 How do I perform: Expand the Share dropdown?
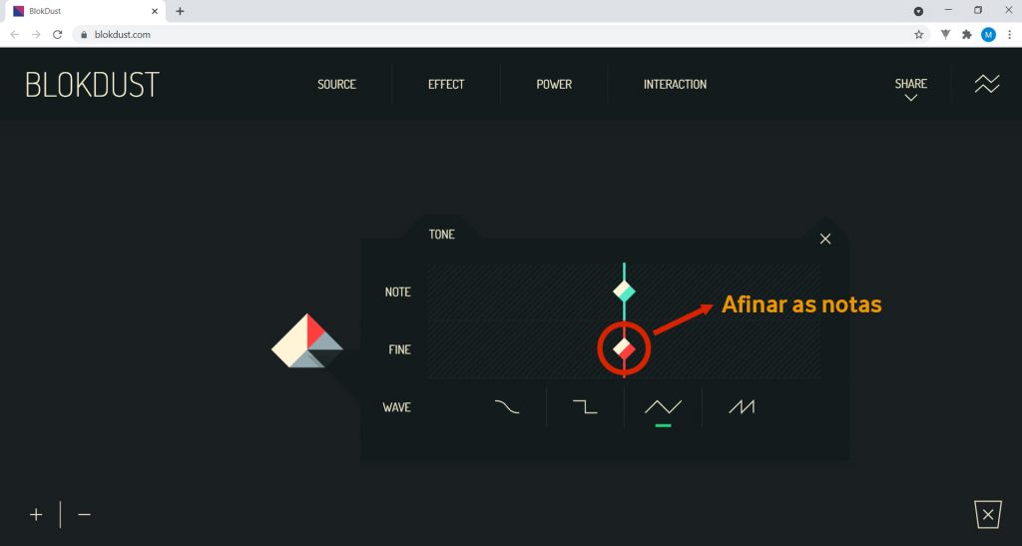click(910, 89)
